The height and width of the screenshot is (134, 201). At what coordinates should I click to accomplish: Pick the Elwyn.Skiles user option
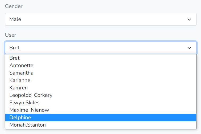click(x=24, y=102)
